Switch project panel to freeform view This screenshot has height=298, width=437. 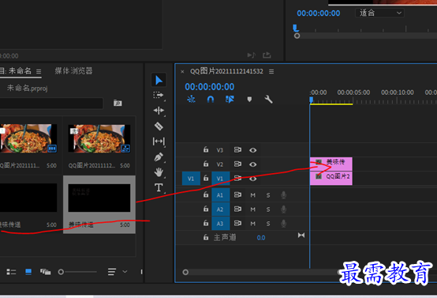coord(46,272)
